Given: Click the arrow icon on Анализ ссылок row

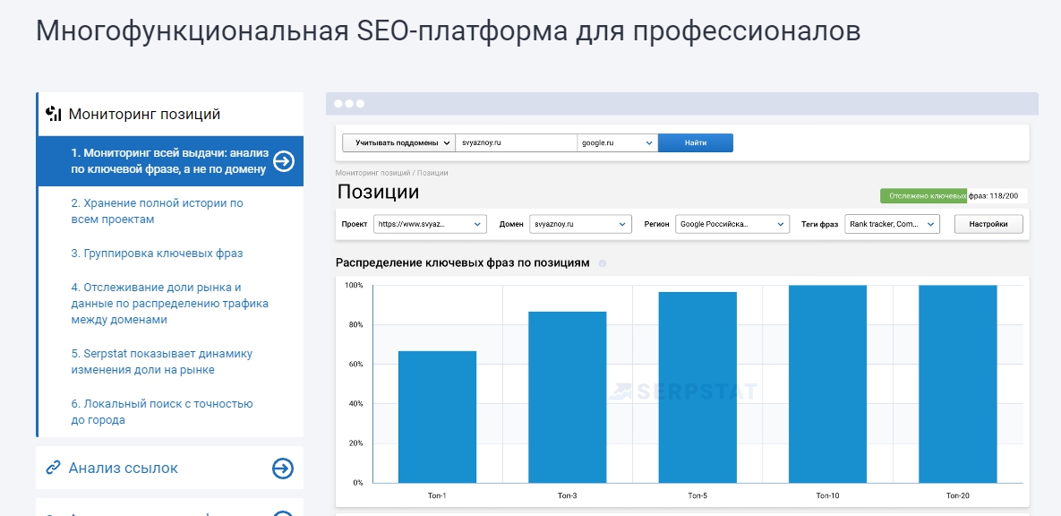Looking at the screenshot, I should (283, 468).
